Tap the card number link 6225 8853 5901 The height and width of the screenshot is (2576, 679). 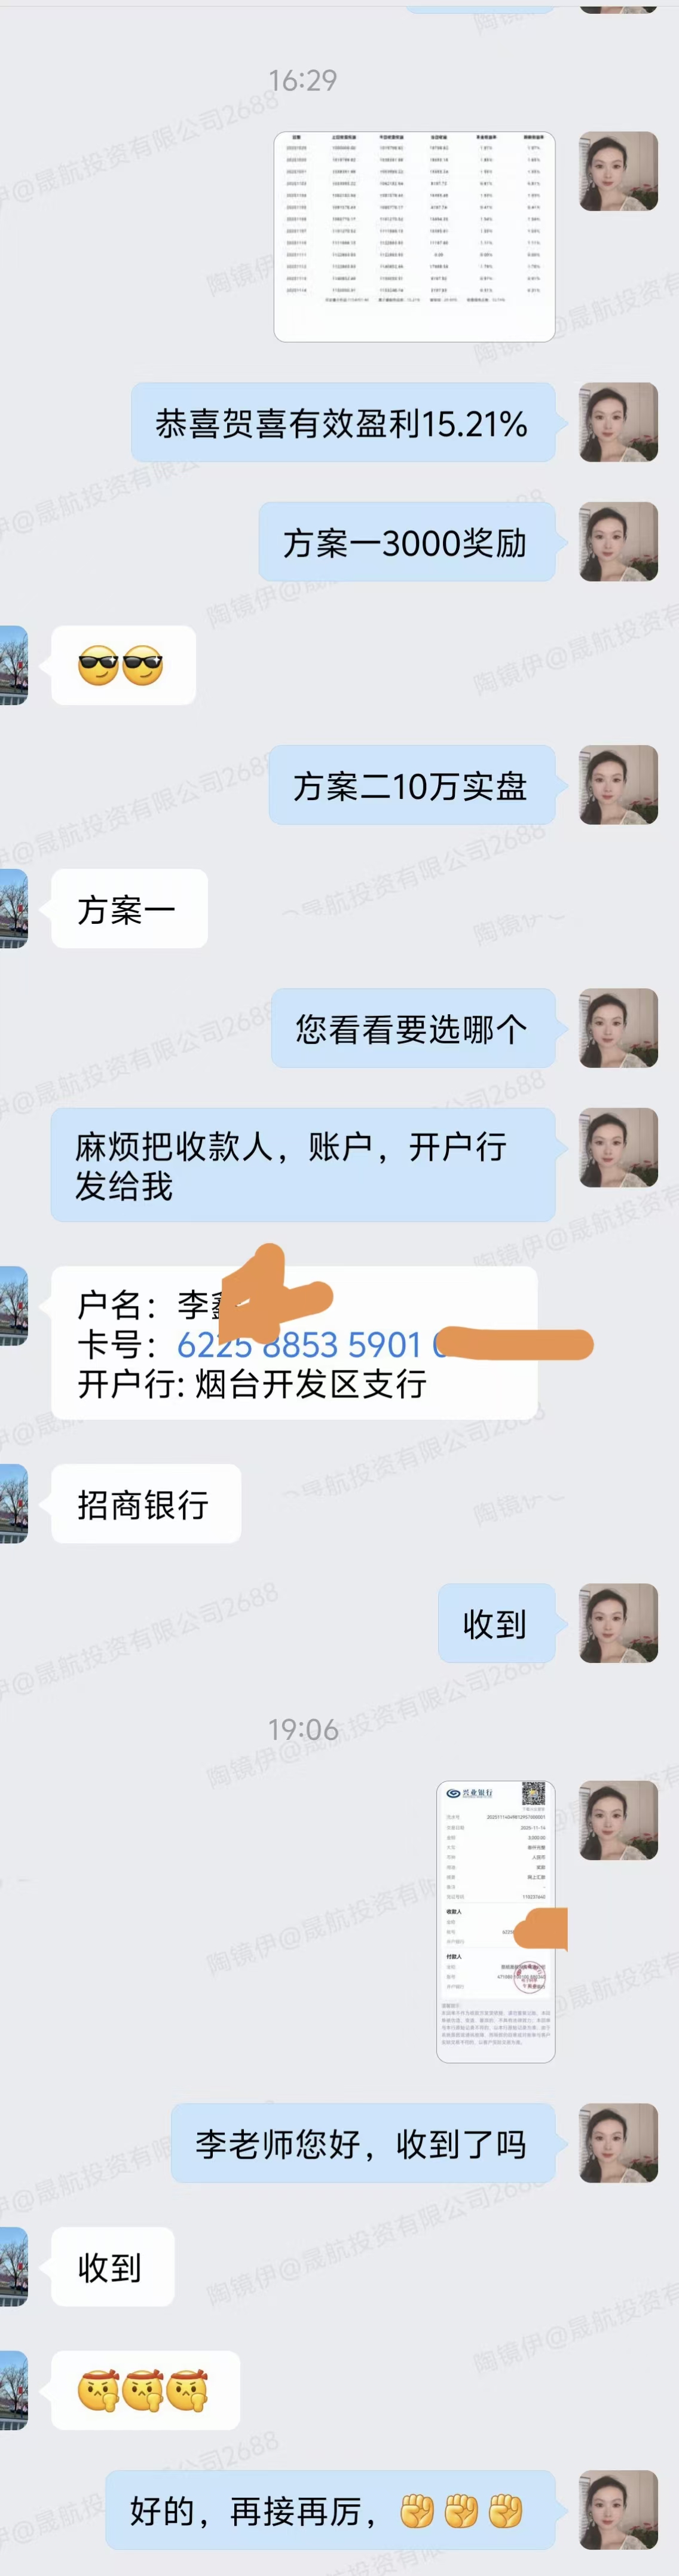300,1344
